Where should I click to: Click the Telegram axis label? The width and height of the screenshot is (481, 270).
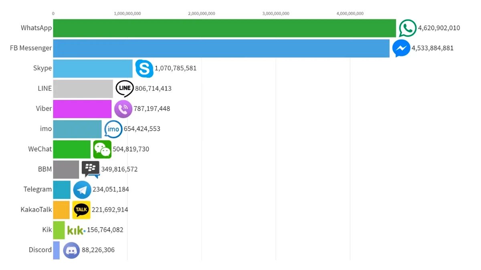pyautogui.click(x=38, y=189)
